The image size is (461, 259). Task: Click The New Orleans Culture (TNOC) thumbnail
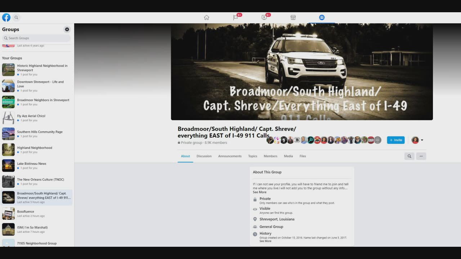(x=8, y=181)
